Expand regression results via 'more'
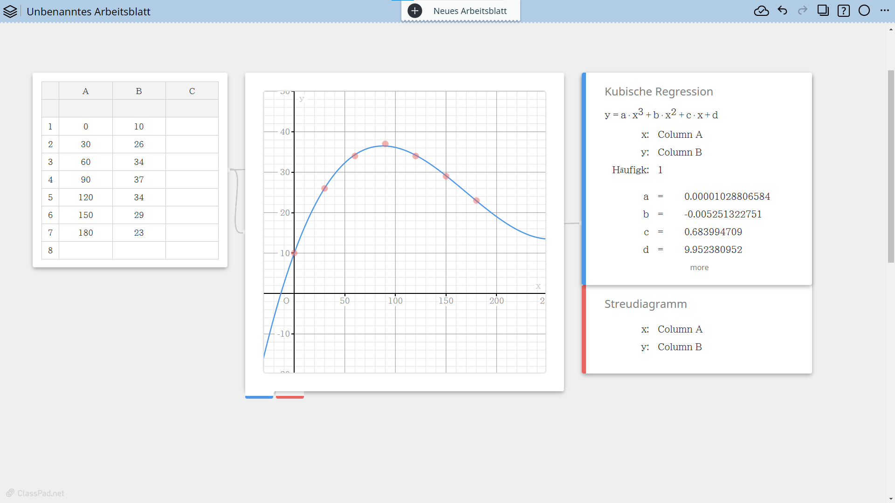 coord(699,267)
